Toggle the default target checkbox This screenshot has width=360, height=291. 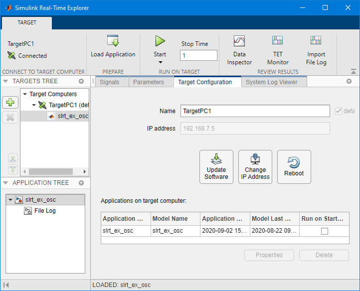point(339,111)
